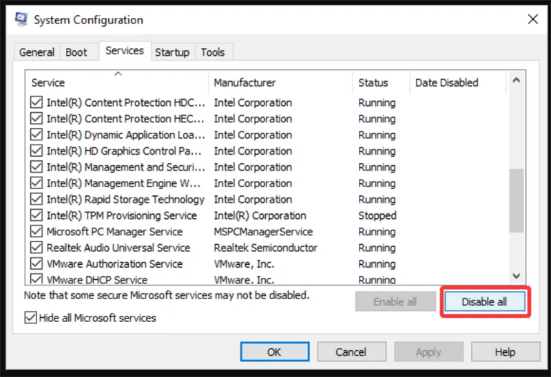Disable Intel(R) TPM Provisioning Service checkbox
This screenshot has height=377, width=551.
(37, 215)
